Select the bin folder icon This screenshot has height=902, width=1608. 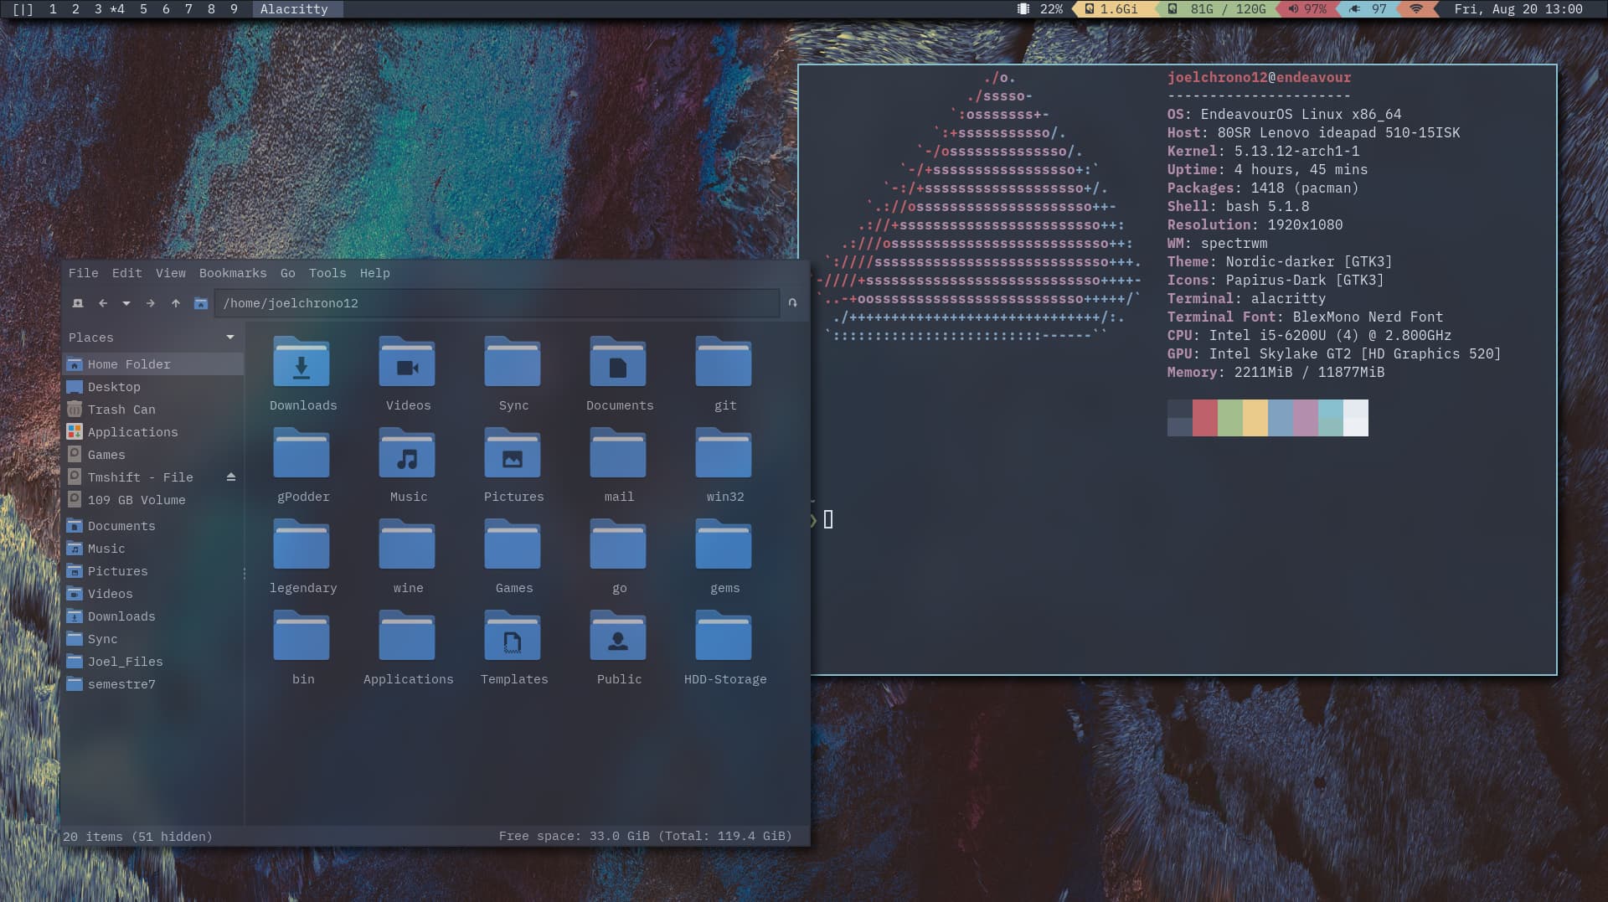click(301, 636)
